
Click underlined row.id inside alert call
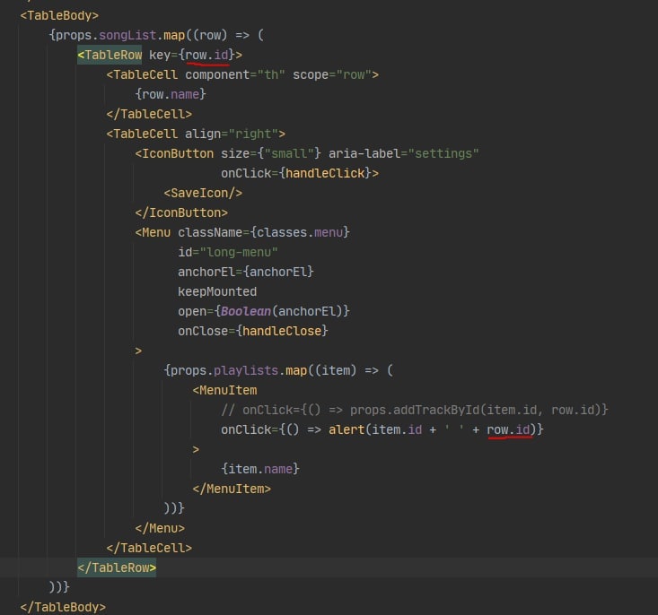click(x=509, y=429)
